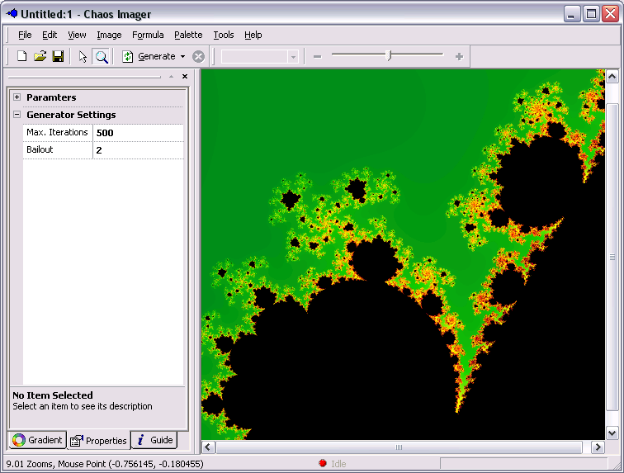Click the zoom slider handle

[390, 55]
